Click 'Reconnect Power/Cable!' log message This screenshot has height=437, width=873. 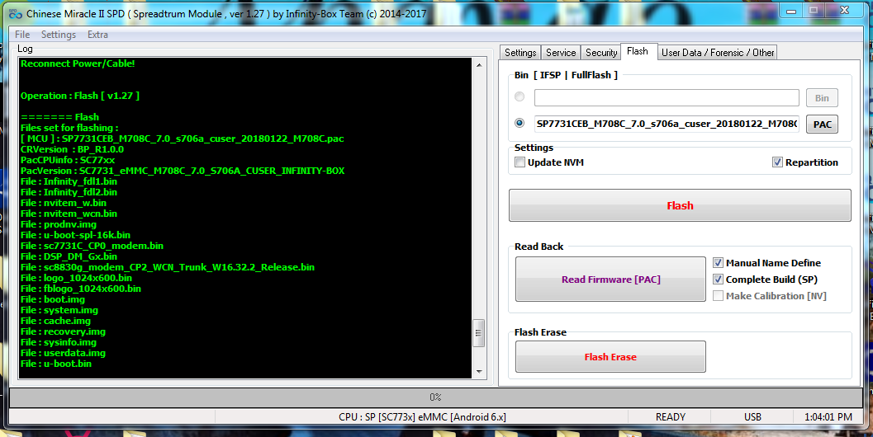click(x=78, y=63)
